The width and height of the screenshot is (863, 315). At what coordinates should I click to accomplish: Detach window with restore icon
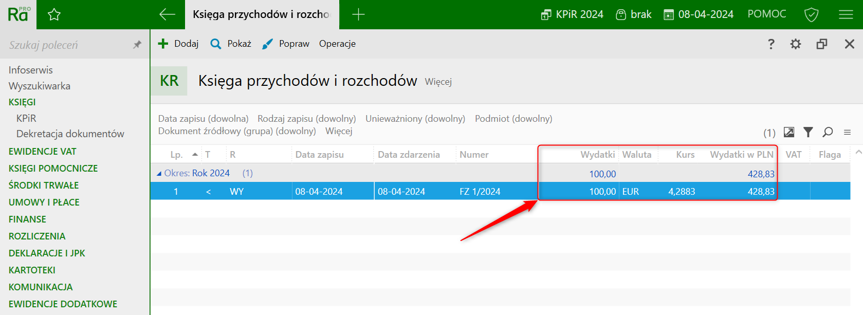tap(822, 44)
